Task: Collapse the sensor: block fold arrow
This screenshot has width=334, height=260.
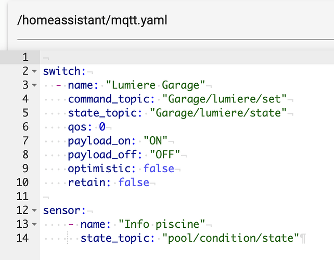Action: tap(34, 211)
